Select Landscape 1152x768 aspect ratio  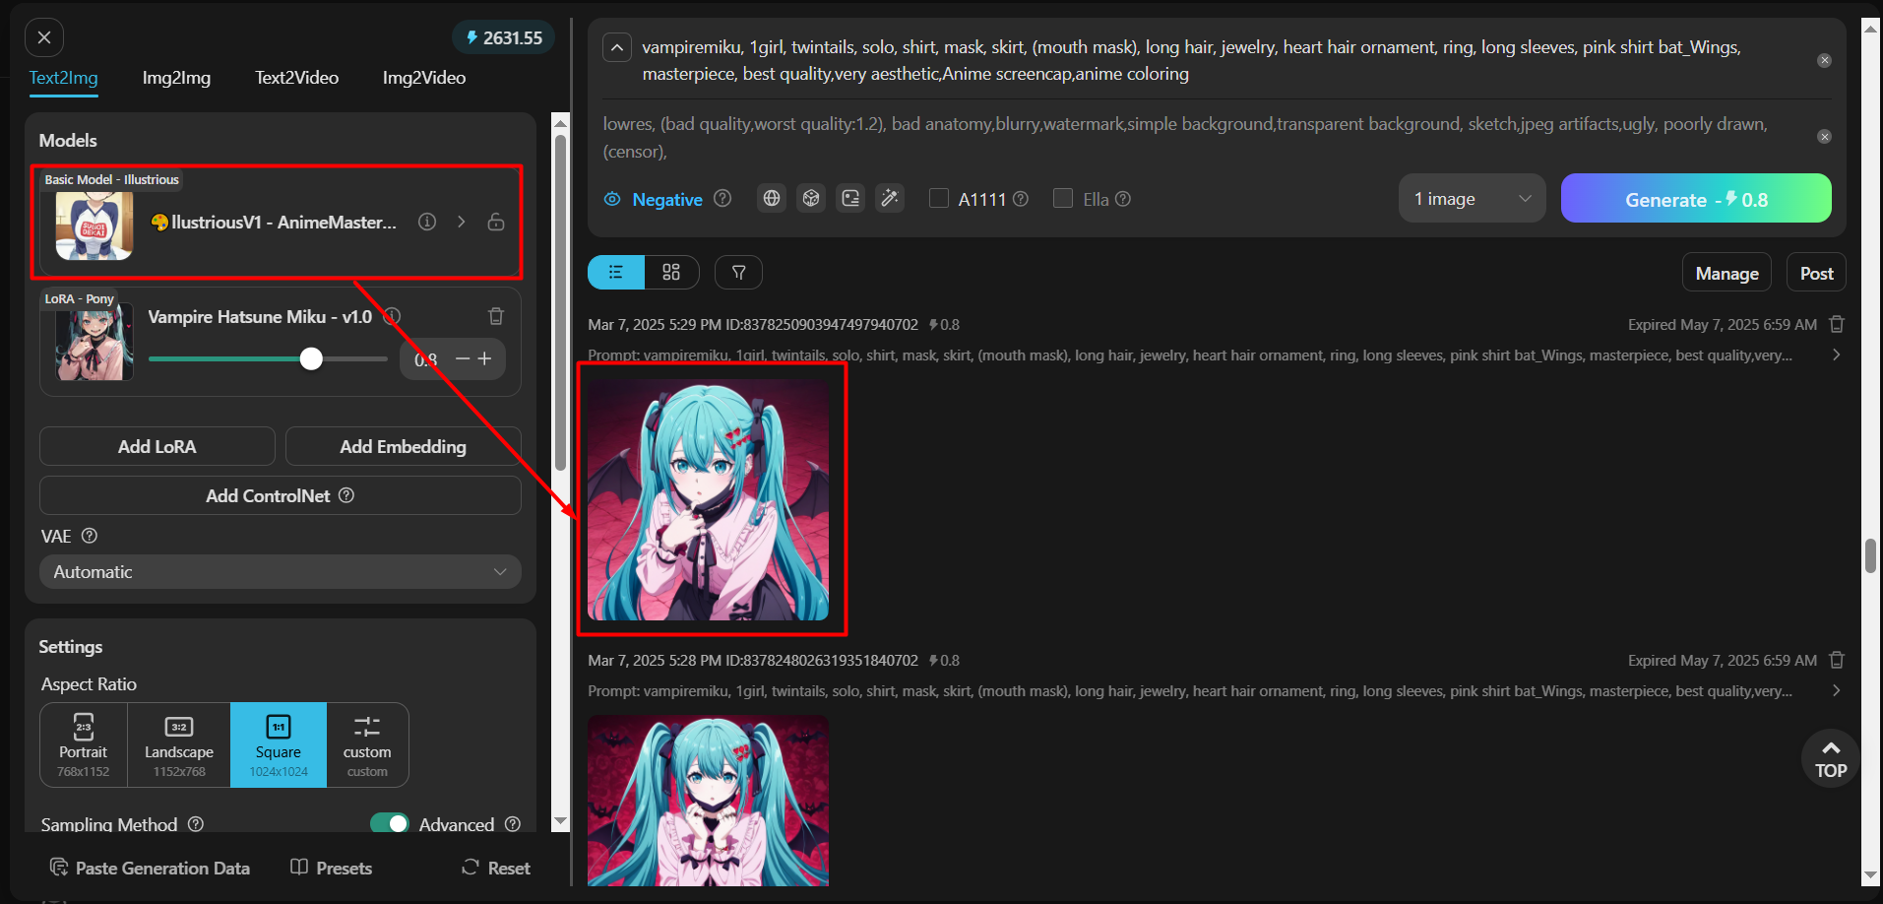[x=179, y=744]
